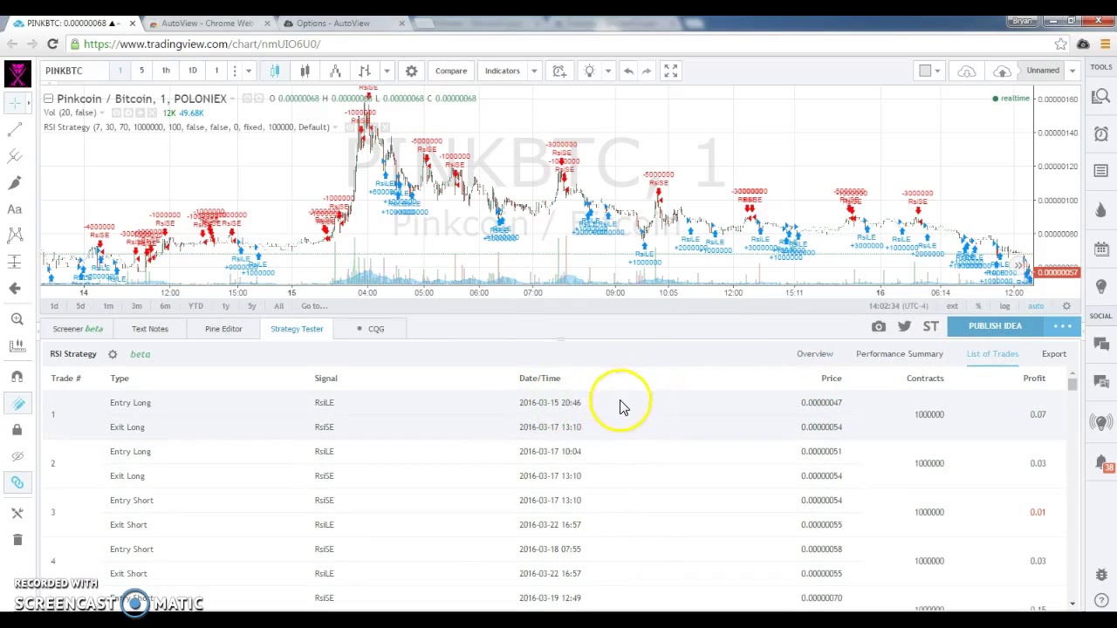The height and width of the screenshot is (628, 1117).
Task: Select the brush drawing tool
Action: pyautogui.click(x=15, y=182)
